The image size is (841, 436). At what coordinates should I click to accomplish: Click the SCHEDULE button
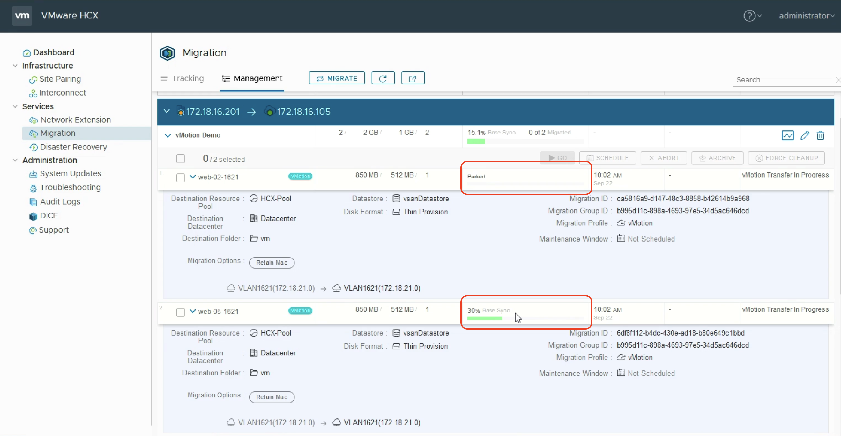click(x=607, y=158)
